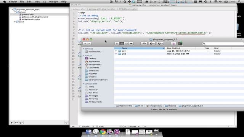Open Documents in Finder sidebar
This screenshot has height=137, width=244.
92,68
